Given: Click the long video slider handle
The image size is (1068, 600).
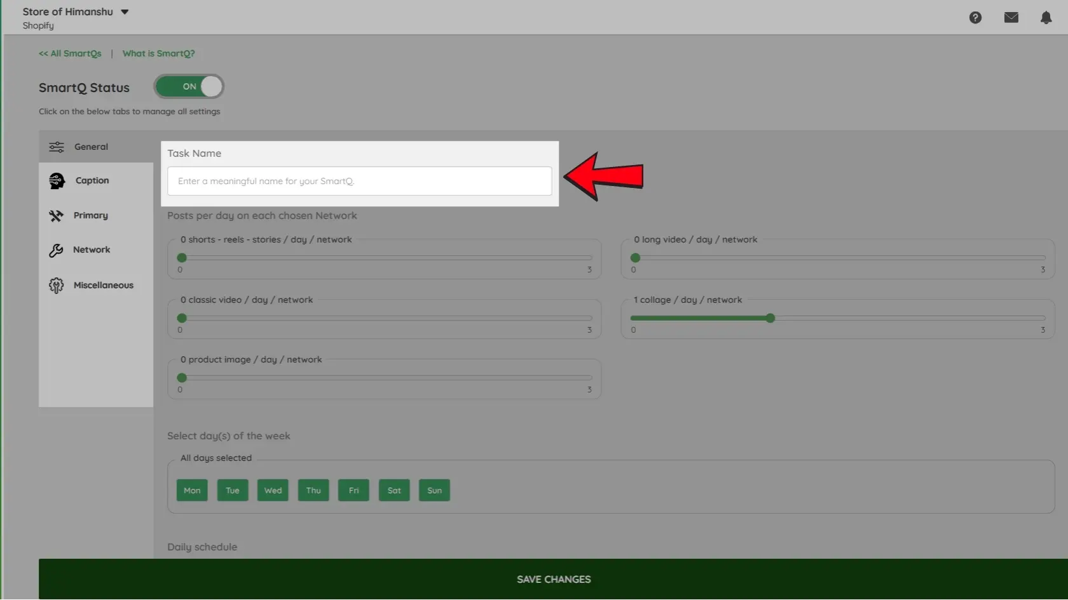Looking at the screenshot, I should pos(635,258).
